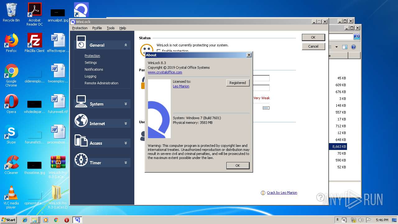This screenshot has width=398, height=224.
Task: Select the 8,663 KB file row
Action: pos(338,147)
